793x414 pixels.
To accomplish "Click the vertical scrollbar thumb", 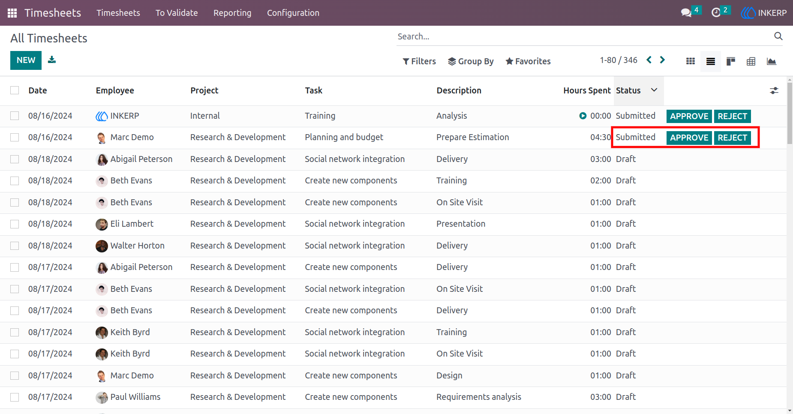I will pyautogui.click(x=790, y=114).
